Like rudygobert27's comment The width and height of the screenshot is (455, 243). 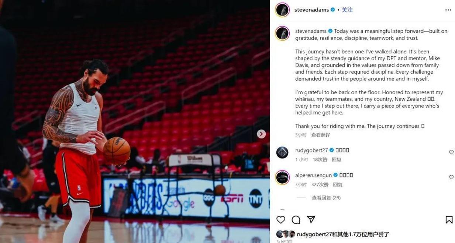tap(451, 152)
